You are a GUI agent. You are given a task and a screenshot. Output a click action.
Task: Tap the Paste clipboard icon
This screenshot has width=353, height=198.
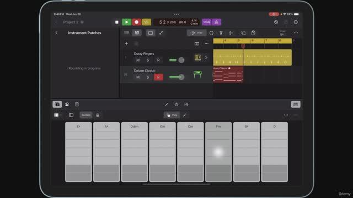point(253,33)
